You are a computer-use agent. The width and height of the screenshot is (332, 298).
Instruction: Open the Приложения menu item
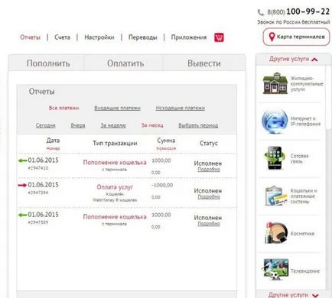(x=189, y=37)
